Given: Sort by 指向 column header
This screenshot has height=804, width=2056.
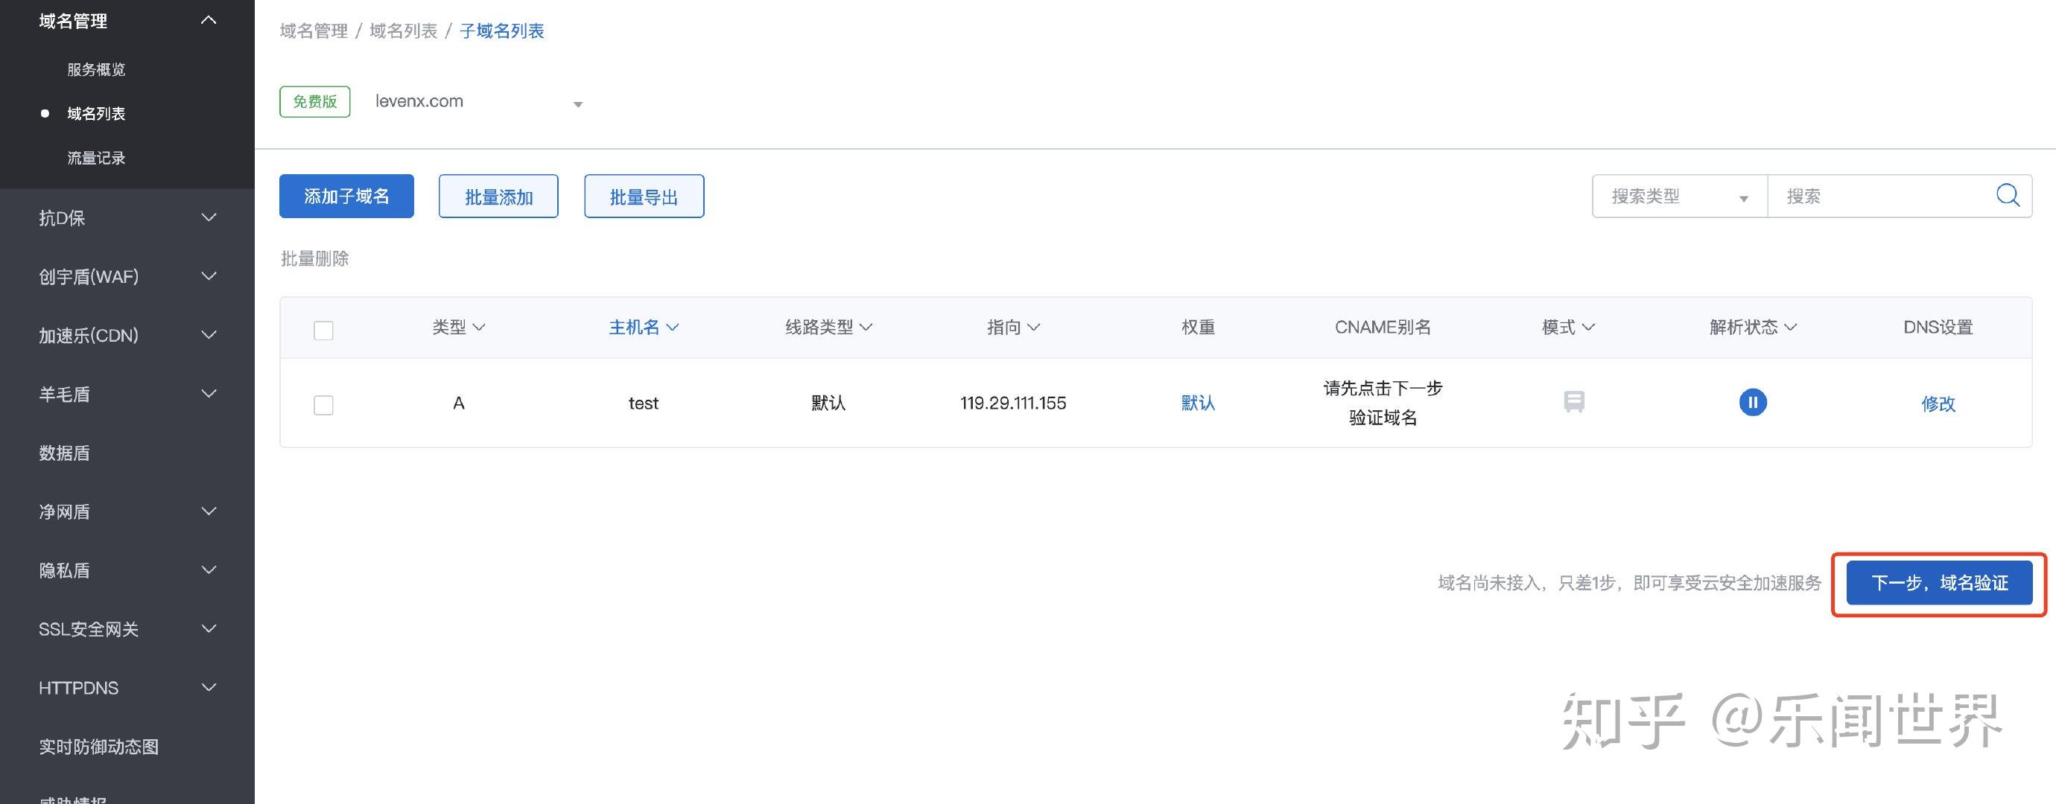Looking at the screenshot, I should 1013,327.
